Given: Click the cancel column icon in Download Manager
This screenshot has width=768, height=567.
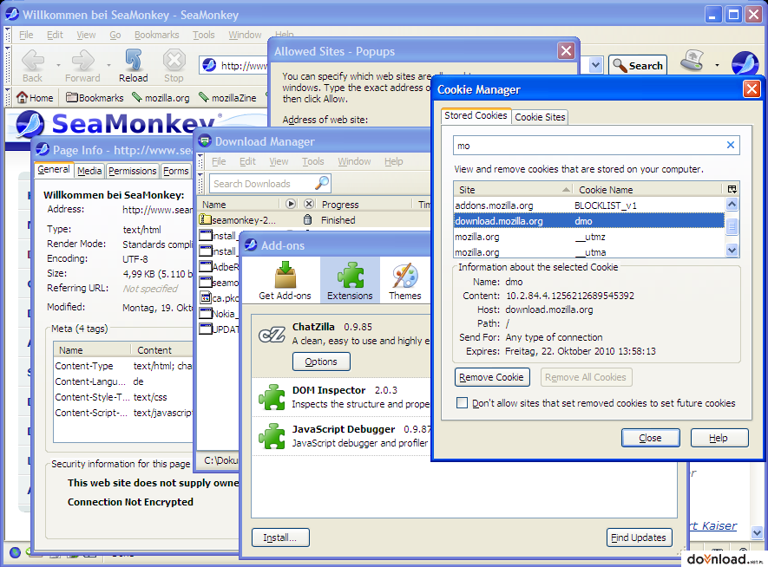Looking at the screenshot, I should click(309, 204).
